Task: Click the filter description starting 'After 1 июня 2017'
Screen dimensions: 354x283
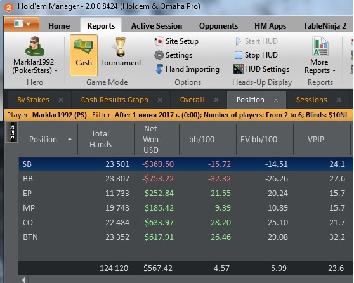Action: point(232,115)
